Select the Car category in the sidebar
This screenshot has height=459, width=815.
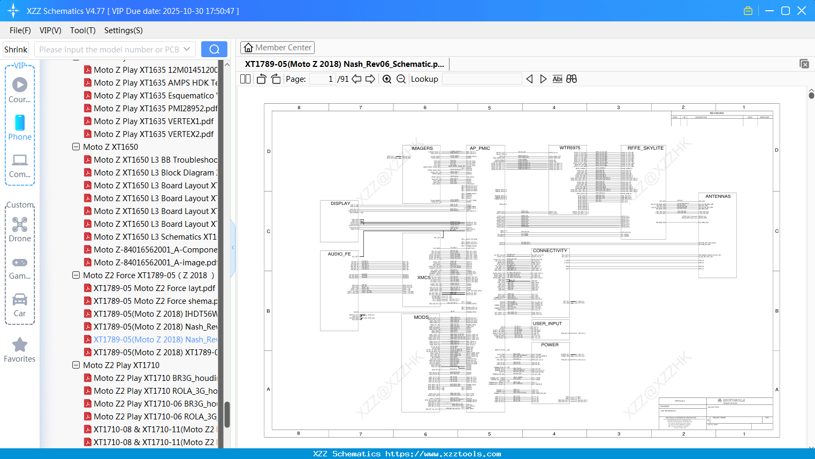click(20, 305)
